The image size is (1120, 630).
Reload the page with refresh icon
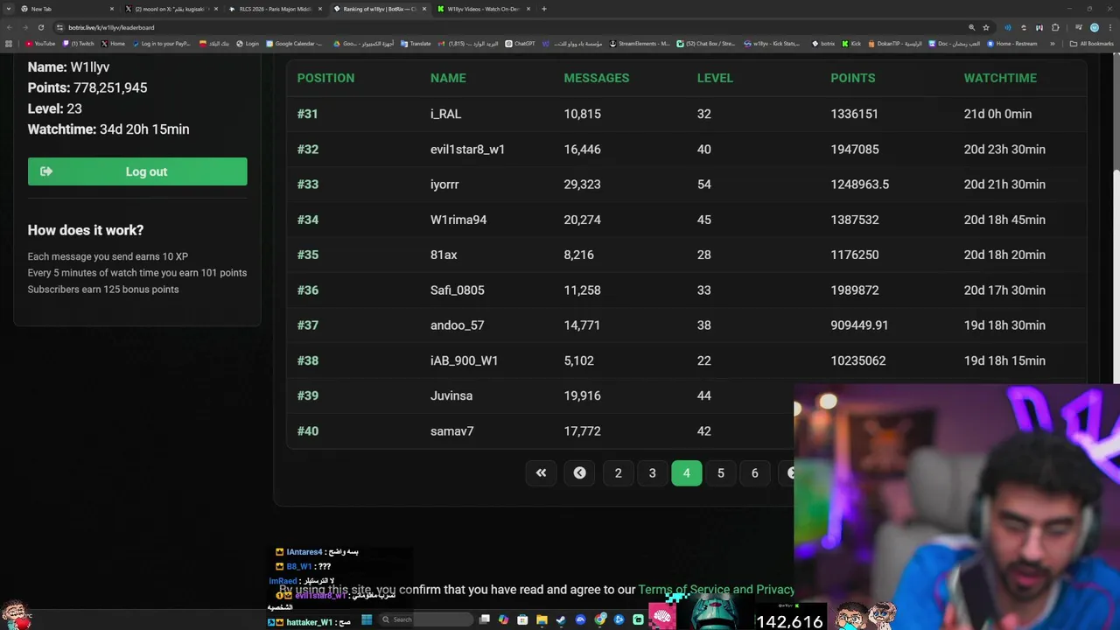[40, 27]
